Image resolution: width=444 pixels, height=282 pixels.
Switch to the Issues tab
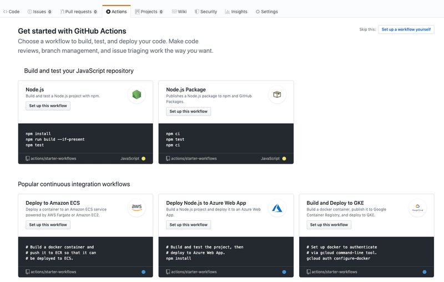coord(39,12)
